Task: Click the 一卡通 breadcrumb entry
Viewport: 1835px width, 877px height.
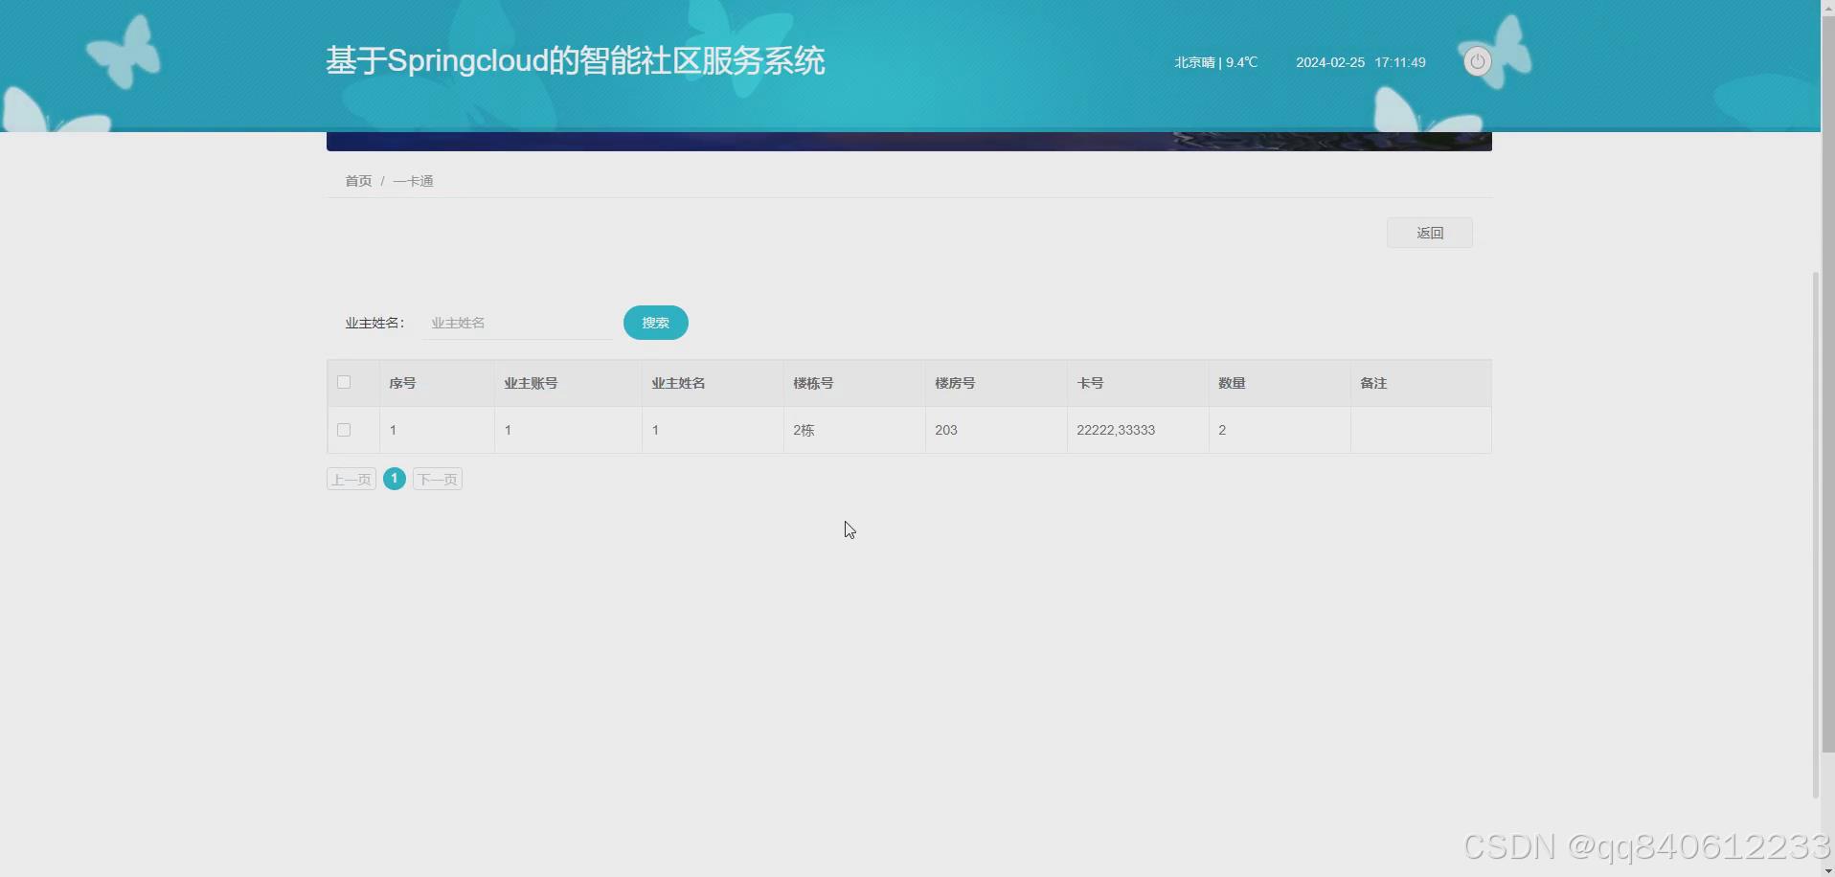Action: [412, 180]
